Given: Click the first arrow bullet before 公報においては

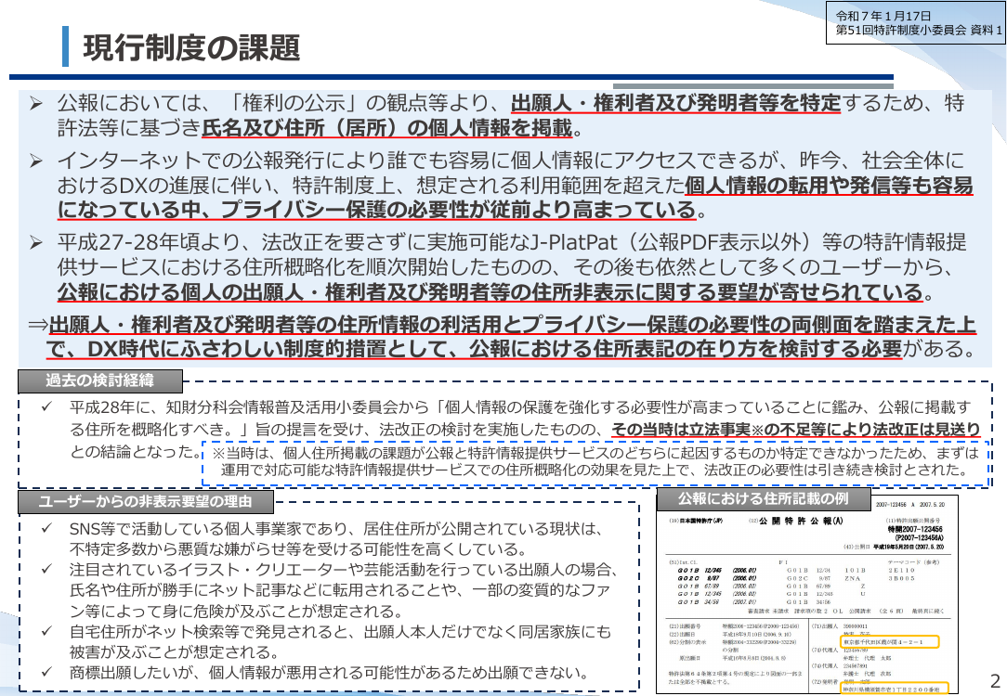Looking at the screenshot, I should coord(36,103).
